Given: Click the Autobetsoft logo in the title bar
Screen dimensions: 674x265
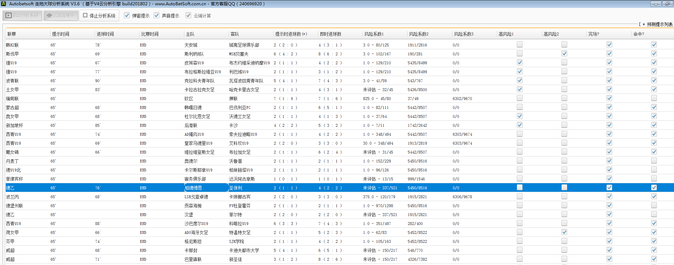Looking at the screenshot, I should pos(4,4).
